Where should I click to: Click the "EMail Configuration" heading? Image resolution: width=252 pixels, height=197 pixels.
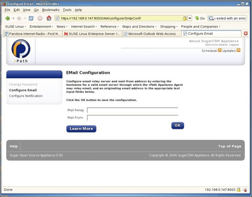pos(88,73)
